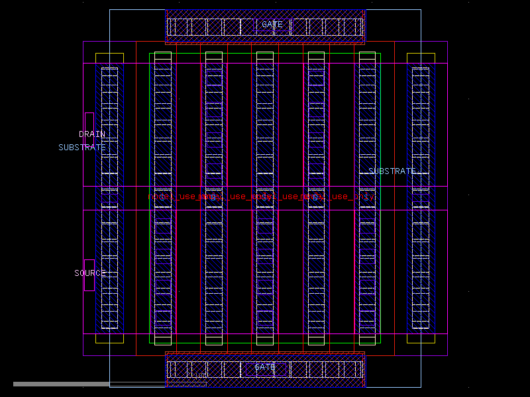Image resolution: width=530 pixels, height=397 pixels.
Task: Click the red model_use text annotation
Action: pos(262,197)
